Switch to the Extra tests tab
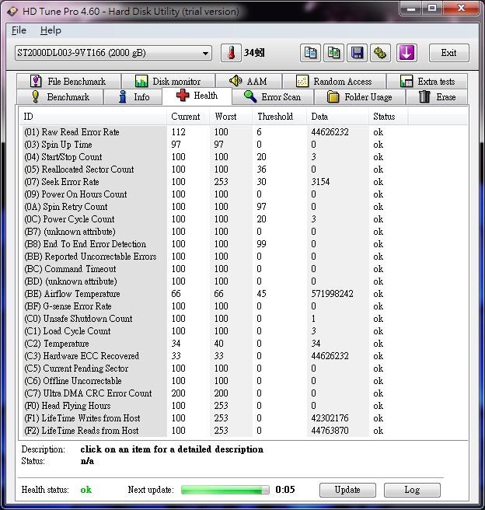Viewport: 485px width, 510px height. tap(427, 81)
